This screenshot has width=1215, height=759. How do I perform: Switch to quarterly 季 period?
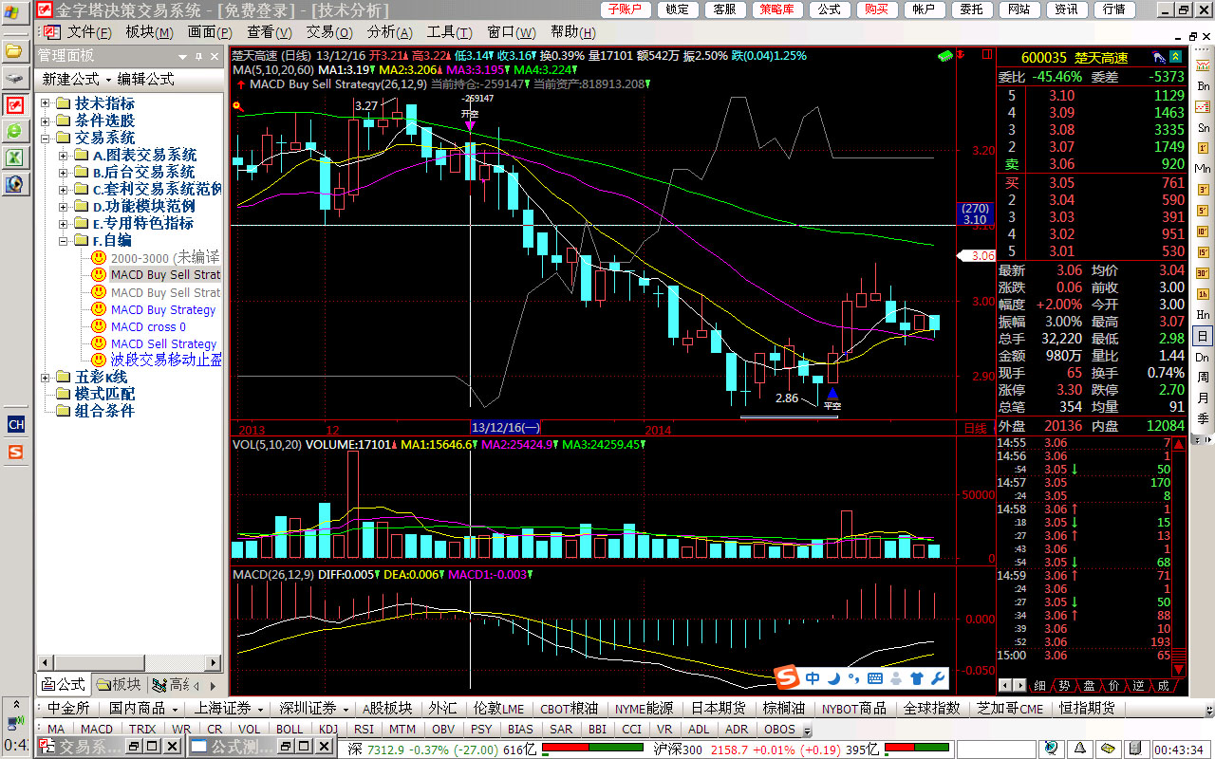tap(1203, 418)
